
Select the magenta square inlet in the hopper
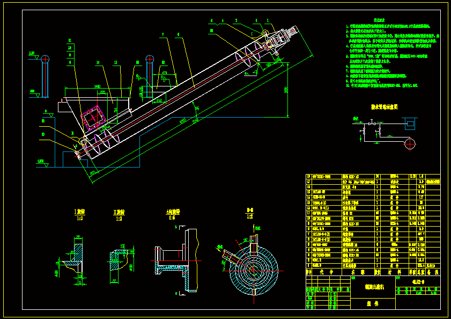[x=93, y=118]
